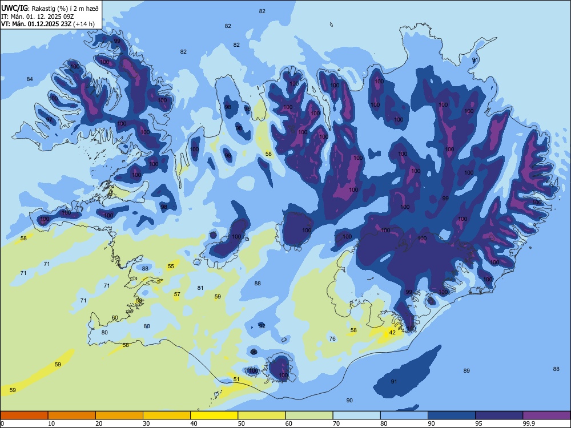Pick the light orange 20–30 legend swatch
Viewport: 571px width, 428px height.
click(119, 415)
